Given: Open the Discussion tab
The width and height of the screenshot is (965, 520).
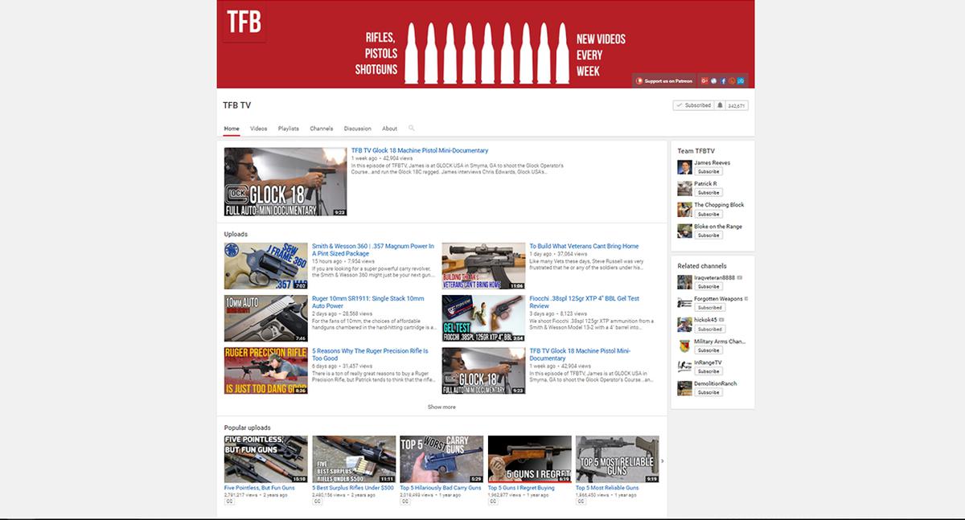Looking at the screenshot, I should 358,129.
